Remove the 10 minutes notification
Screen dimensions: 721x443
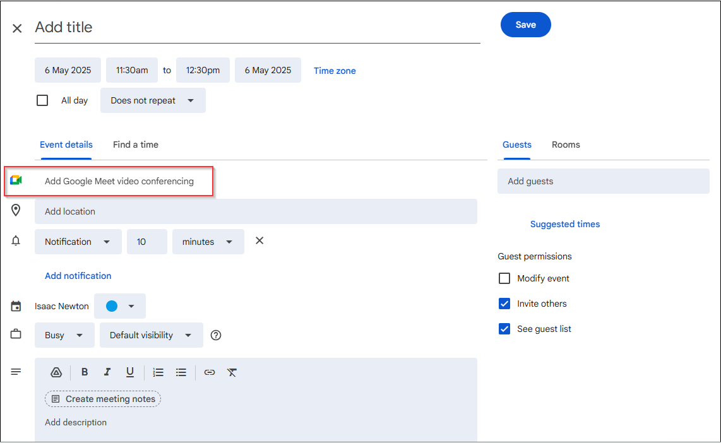point(259,241)
